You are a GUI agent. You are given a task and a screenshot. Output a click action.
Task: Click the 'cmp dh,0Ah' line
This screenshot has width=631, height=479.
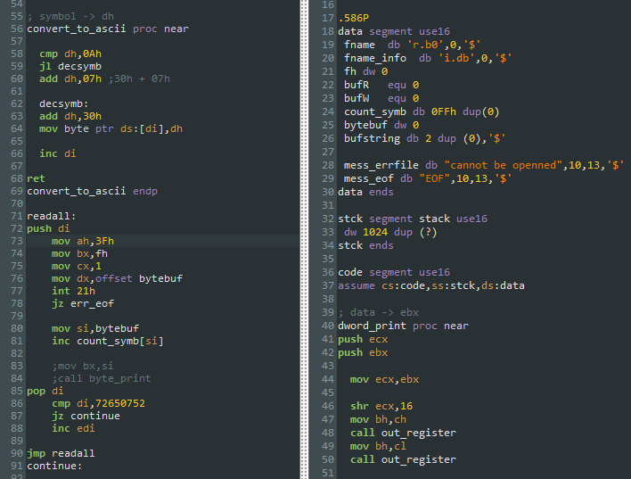pyautogui.click(x=70, y=54)
